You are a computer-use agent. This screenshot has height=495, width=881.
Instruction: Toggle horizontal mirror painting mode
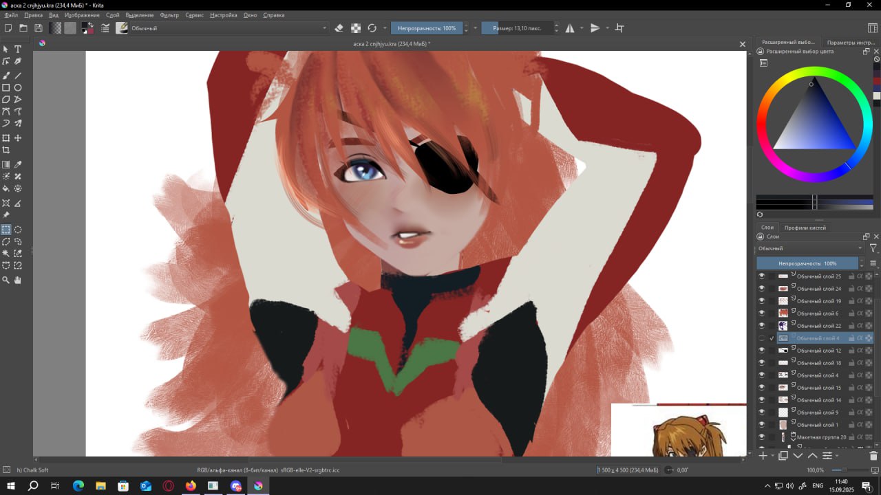click(x=570, y=28)
